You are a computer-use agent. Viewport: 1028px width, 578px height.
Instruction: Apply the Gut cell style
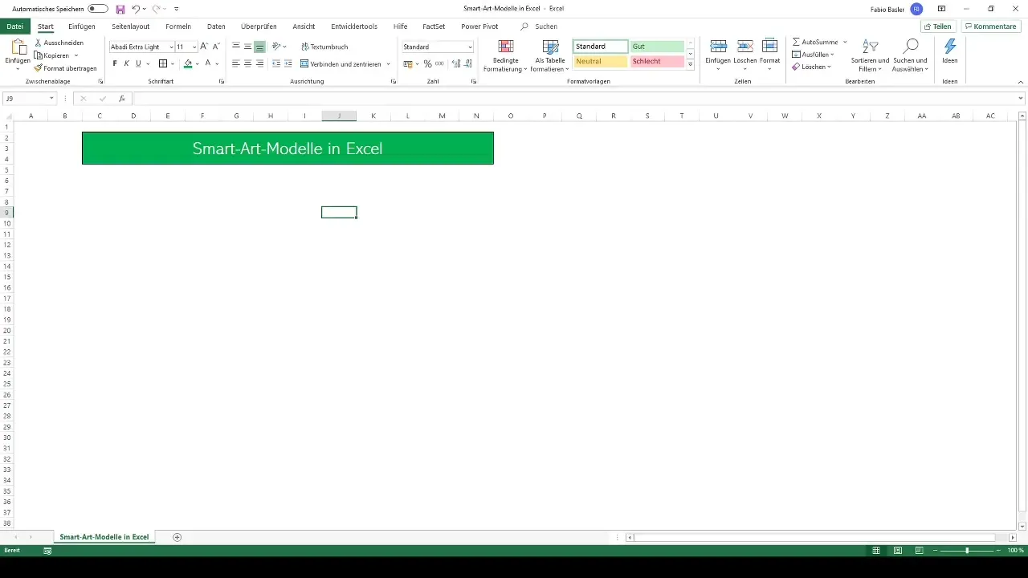coord(657,47)
